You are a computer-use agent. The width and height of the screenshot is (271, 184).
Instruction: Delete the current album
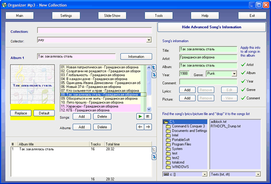point(102,127)
